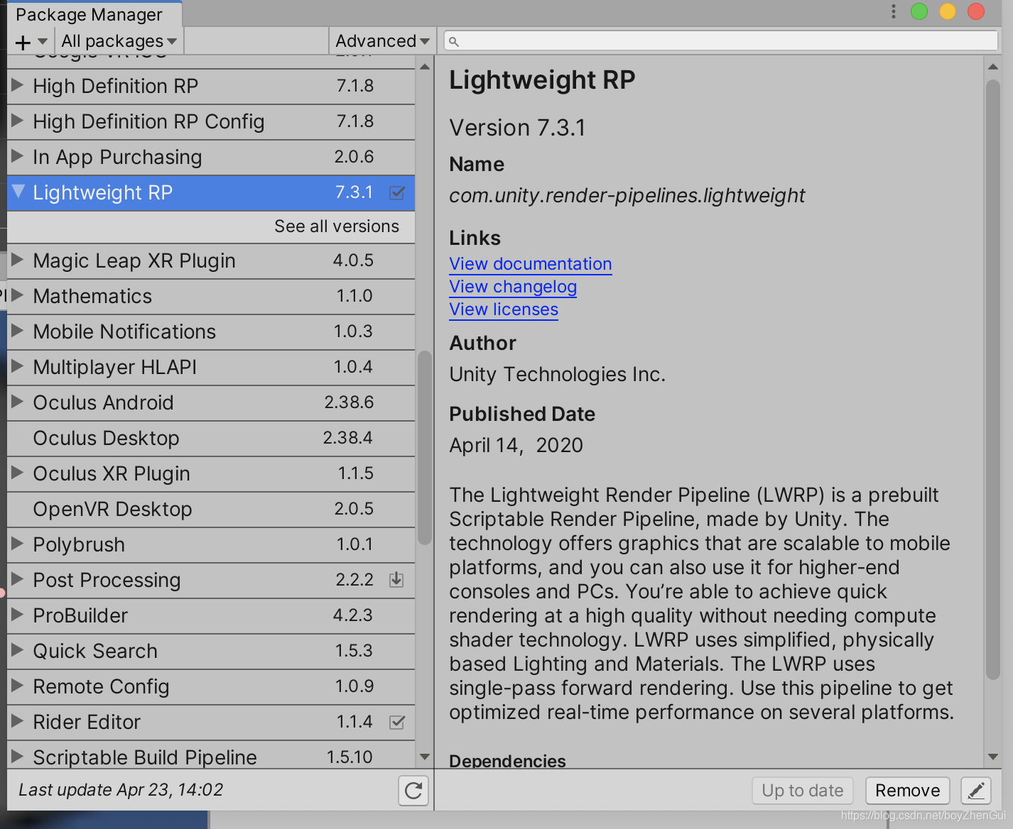1013x829 pixels.
Task: Click the installed checkmark on Rider Editor
Action: pos(397,722)
